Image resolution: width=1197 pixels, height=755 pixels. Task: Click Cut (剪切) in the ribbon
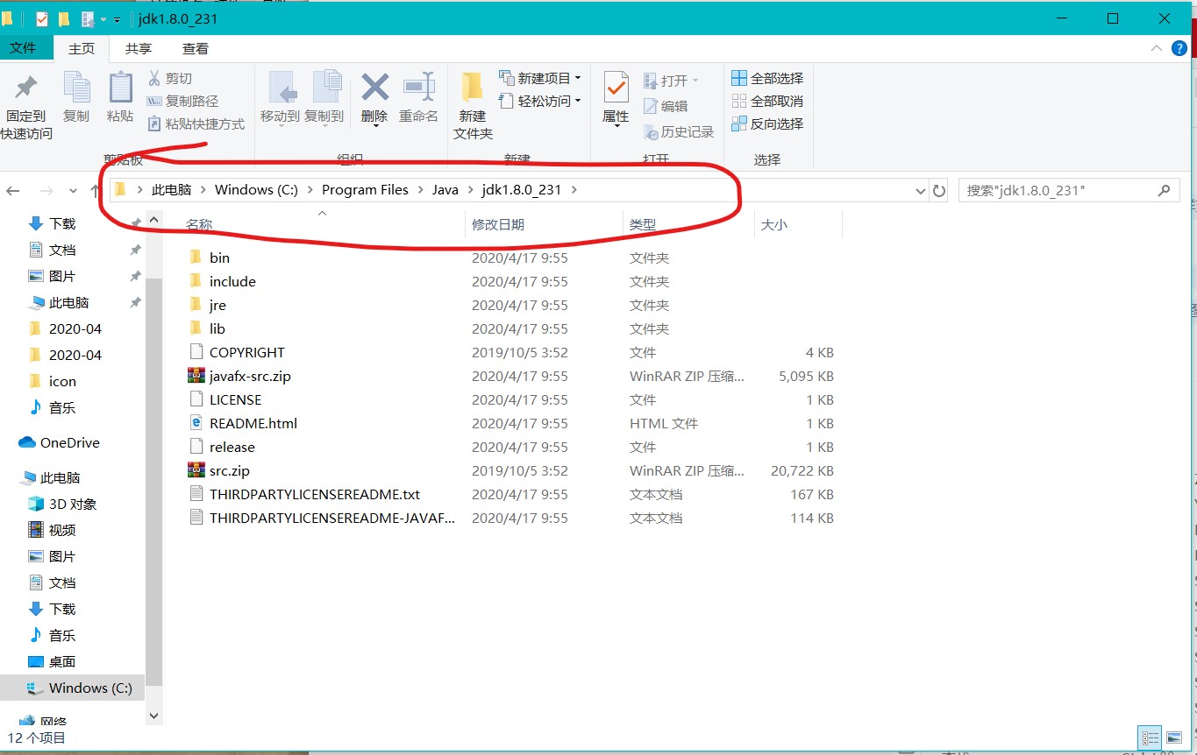coord(170,79)
